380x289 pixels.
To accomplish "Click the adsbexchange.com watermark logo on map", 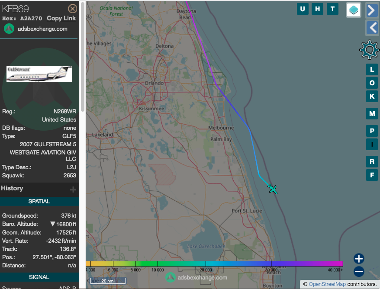I will [171, 278].
